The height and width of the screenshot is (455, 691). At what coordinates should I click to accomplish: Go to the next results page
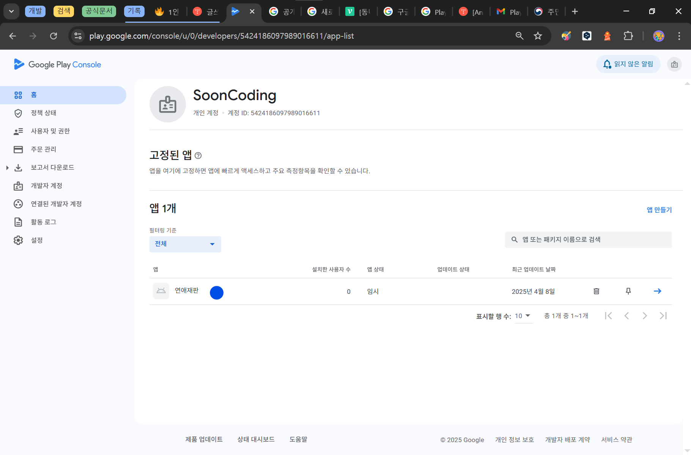pos(645,316)
